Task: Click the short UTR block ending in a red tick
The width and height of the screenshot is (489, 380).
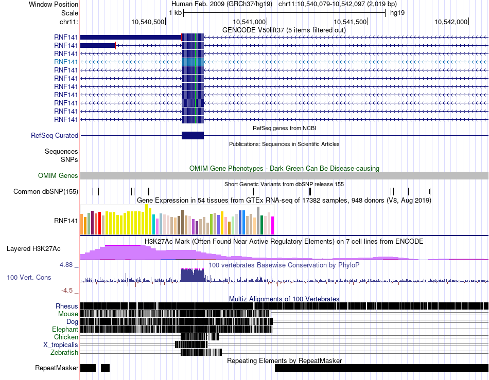Action: click(98, 45)
